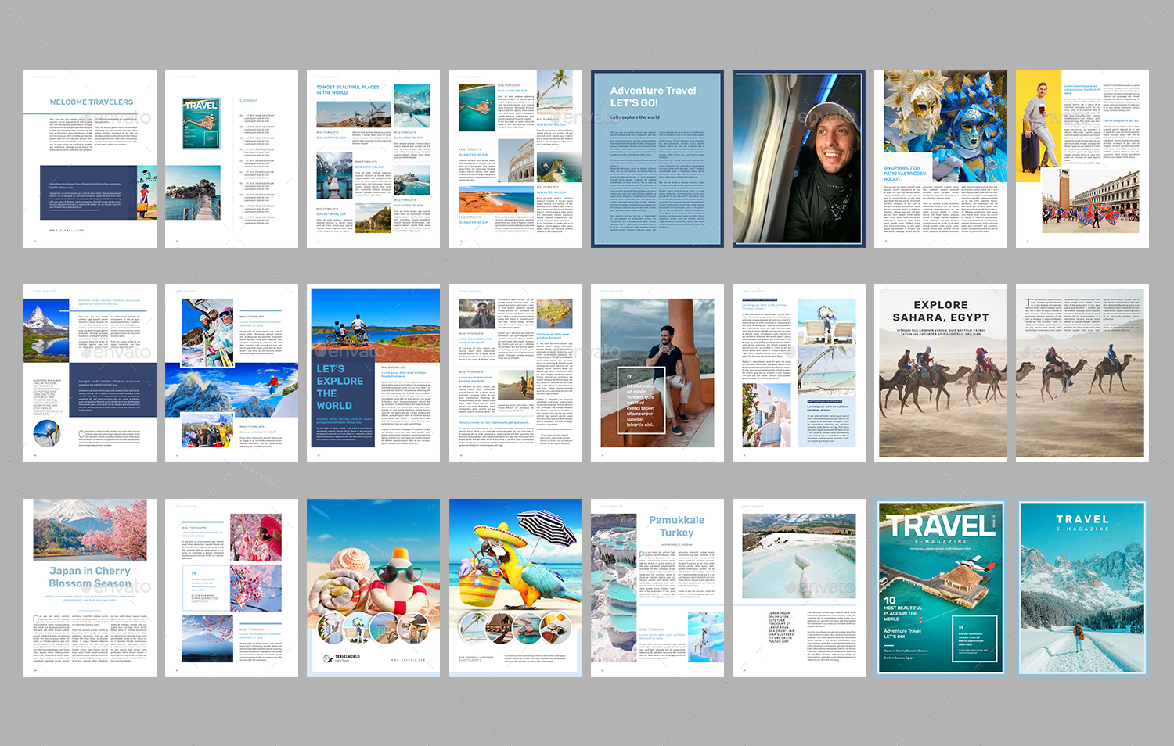Open the smiling traveler airplane window portrait
This screenshot has height=746, width=1174.
click(x=797, y=156)
